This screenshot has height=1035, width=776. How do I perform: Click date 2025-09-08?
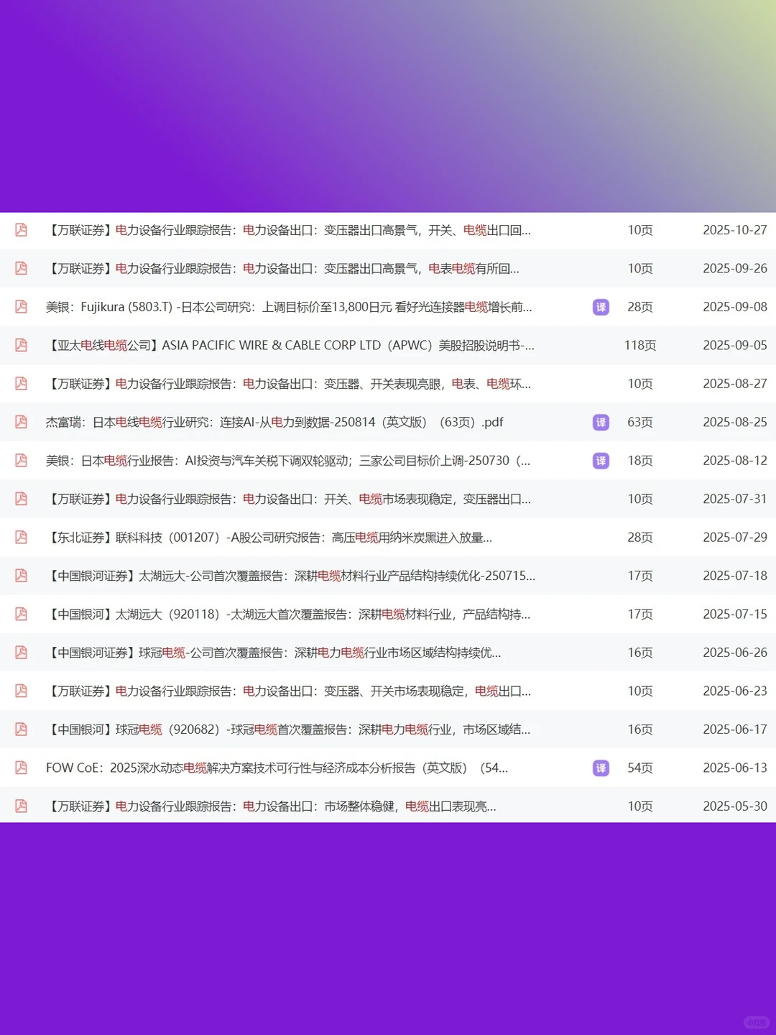(x=735, y=307)
